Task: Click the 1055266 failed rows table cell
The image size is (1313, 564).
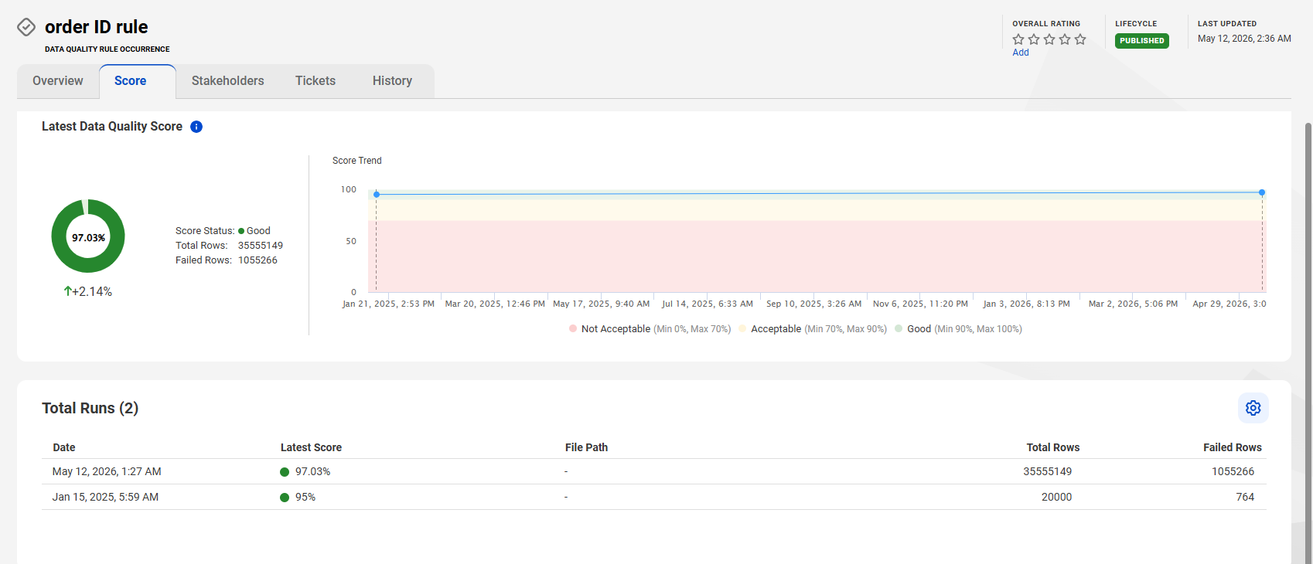Action: tap(1233, 471)
